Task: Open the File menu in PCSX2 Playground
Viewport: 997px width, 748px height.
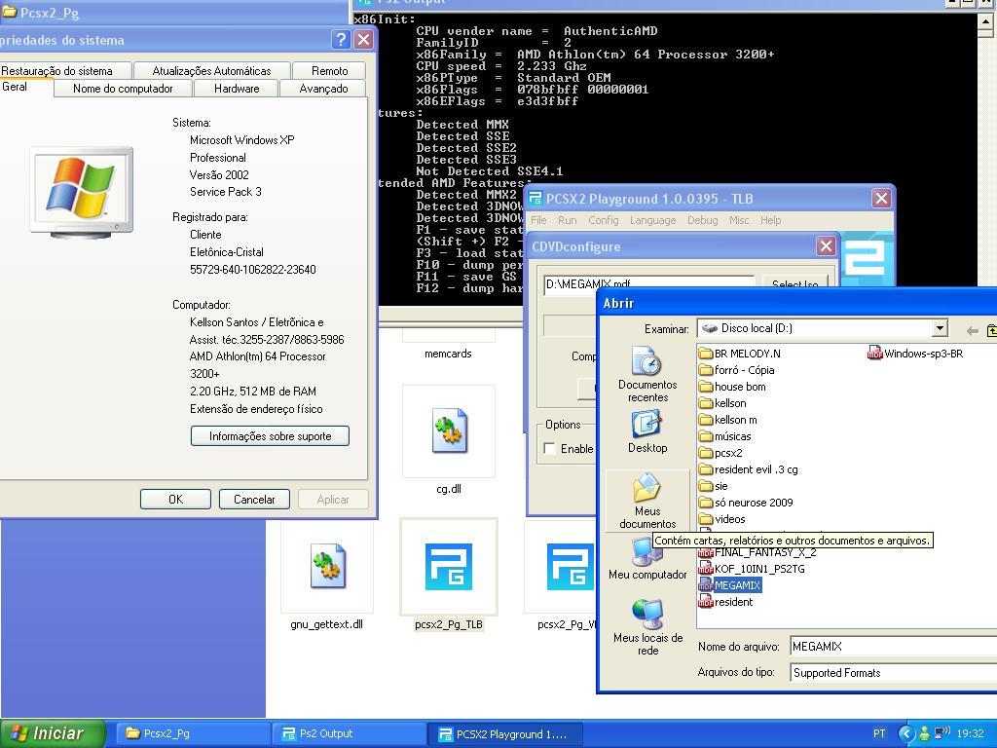Action: click(538, 220)
